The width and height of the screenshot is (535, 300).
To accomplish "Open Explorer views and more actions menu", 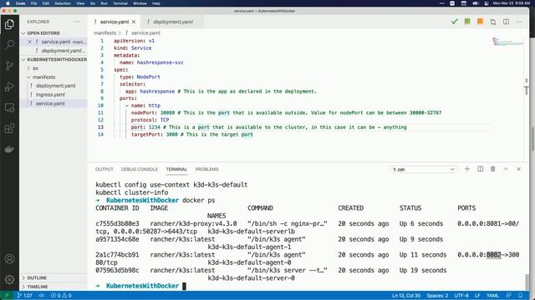I will point(77,22).
